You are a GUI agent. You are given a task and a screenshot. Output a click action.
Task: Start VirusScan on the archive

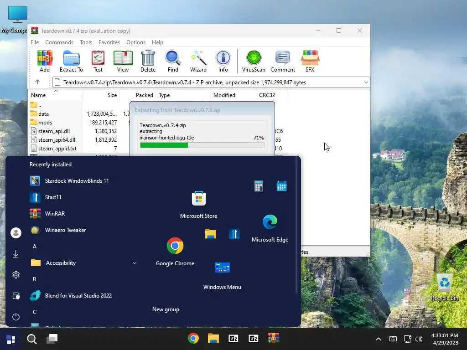click(254, 62)
